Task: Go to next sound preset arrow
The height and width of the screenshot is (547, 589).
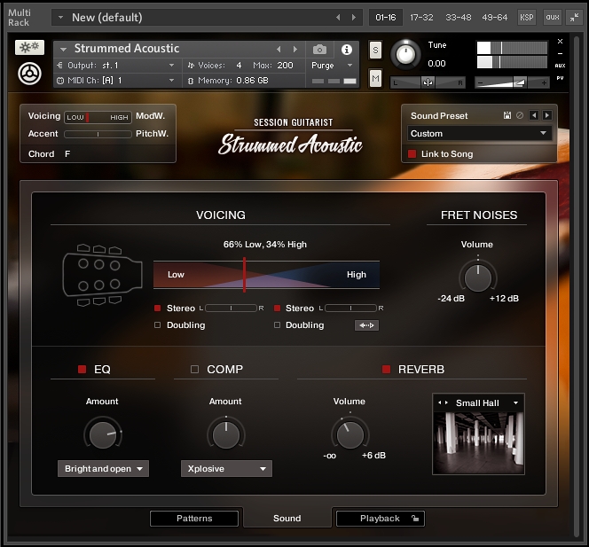Action: [547, 115]
